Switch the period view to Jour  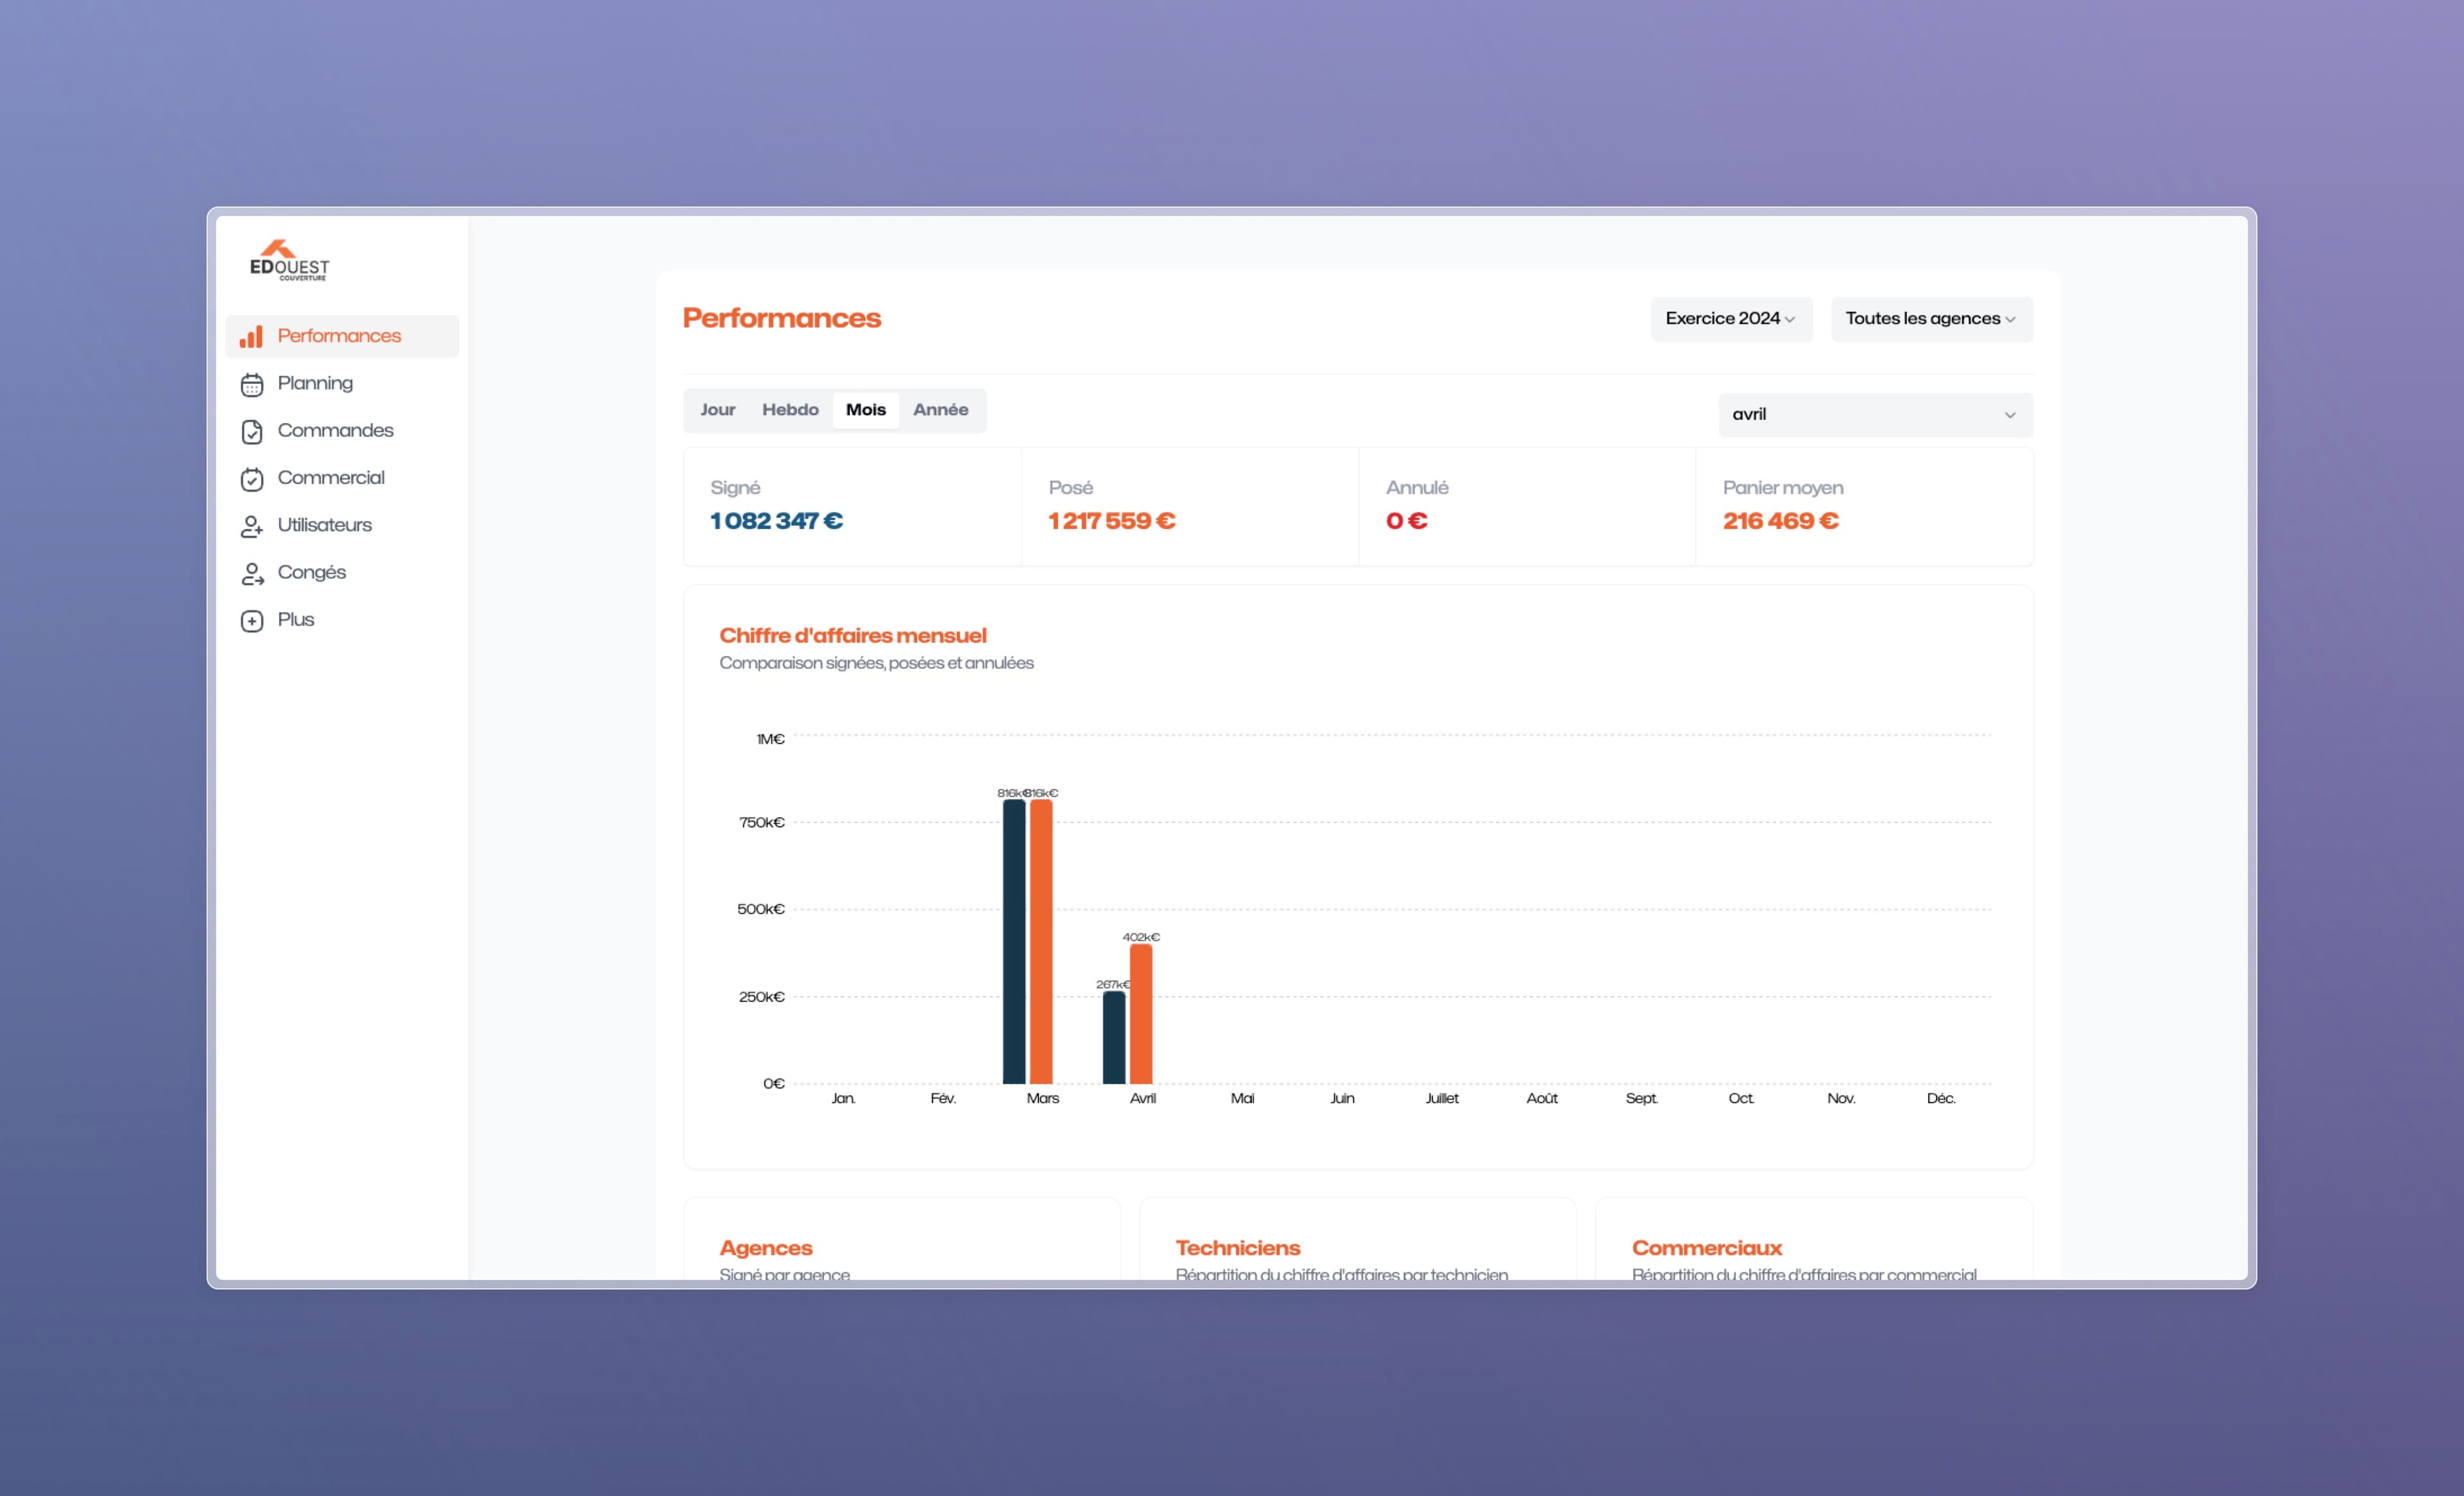717,410
